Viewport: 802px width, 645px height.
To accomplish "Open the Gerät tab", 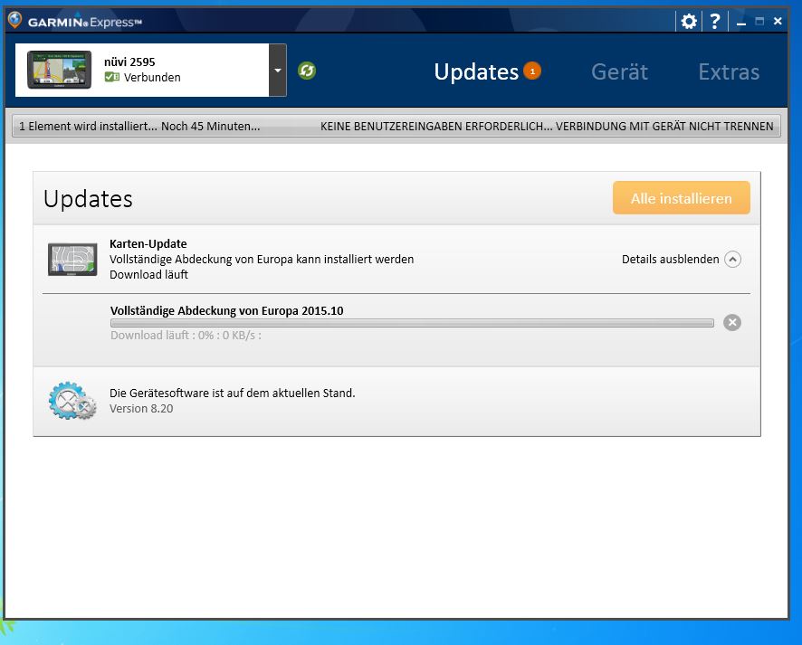I will click(x=619, y=71).
